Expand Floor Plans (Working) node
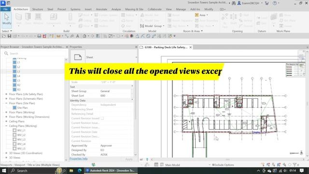Screen dimensions: 309x174 point(6,112)
